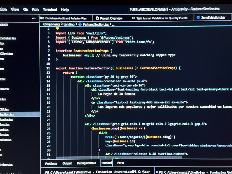The width and height of the screenshot is (232, 174).
Task: Open the Problems panel tab
Action: (51, 163)
